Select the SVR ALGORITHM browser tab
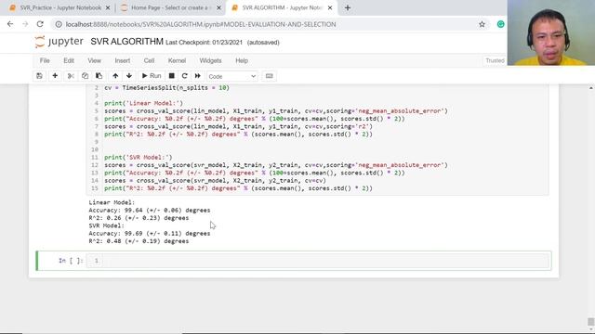The height and width of the screenshot is (334, 595). coord(282,7)
